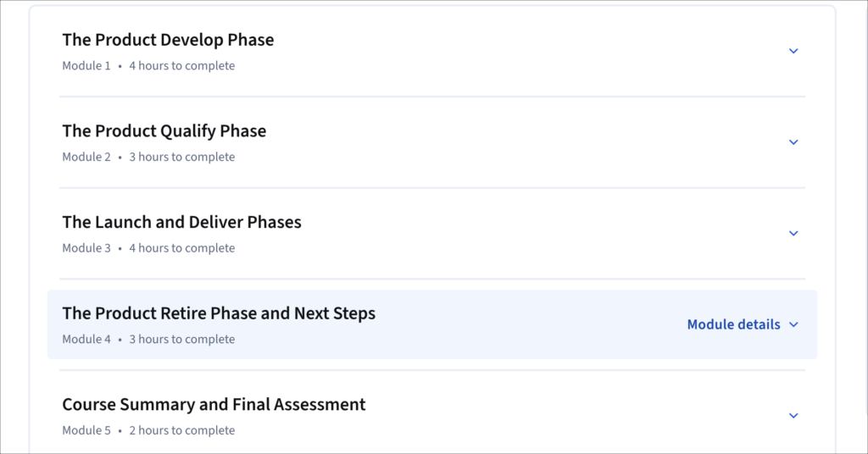This screenshot has height=454, width=868.
Task: Select "The Product Qualify Phase" heading
Action: click(x=164, y=131)
